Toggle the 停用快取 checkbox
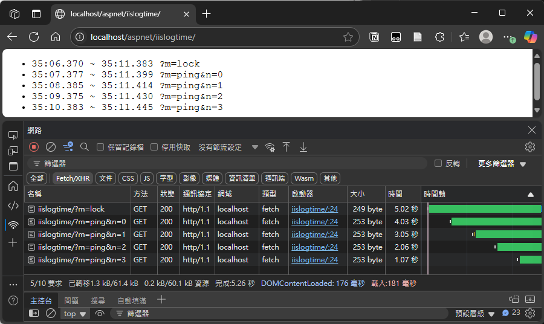Viewport: 544px width, 324px height. coord(154,147)
